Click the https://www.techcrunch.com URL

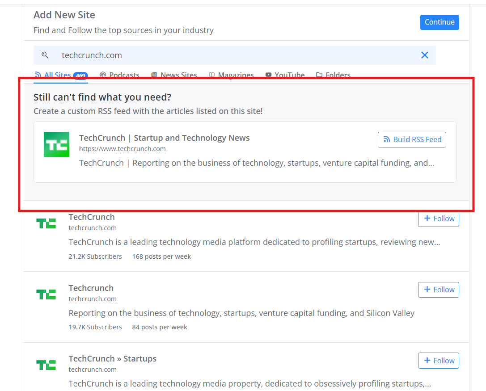pyautogui.click(x=122, y=149)
